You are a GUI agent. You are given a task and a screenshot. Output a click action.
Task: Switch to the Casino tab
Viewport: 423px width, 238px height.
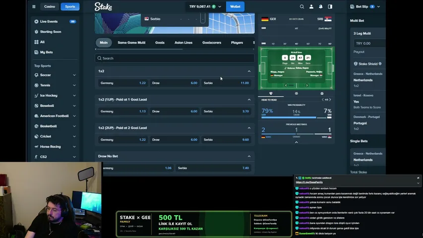[50, 6]
